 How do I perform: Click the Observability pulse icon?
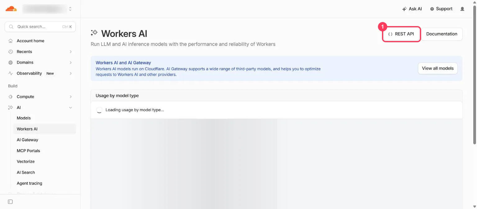(x=11, y=73)
